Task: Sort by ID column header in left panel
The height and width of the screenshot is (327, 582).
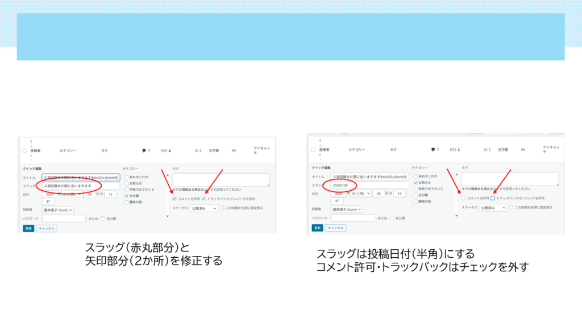Action: 196,151
